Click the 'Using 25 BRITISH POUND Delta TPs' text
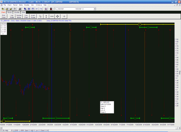The width and height of the screenshot is (181, 132). tap(59, 21)
